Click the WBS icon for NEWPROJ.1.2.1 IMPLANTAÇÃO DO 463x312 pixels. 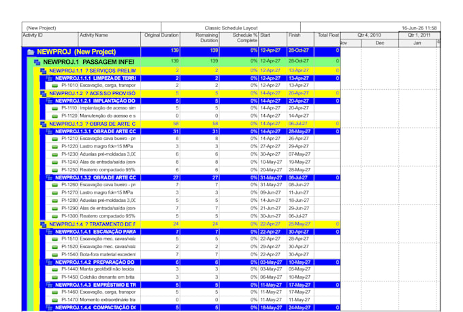49,101
